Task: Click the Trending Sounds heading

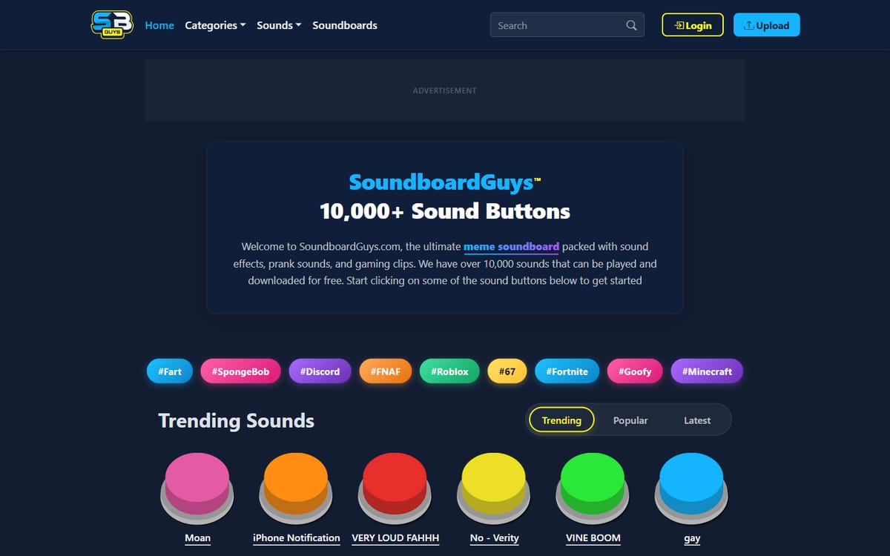Action: (237, 420)
